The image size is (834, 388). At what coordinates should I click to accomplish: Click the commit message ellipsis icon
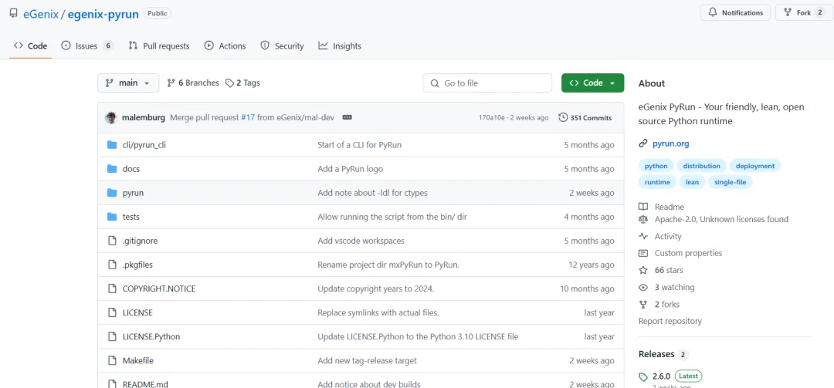pos(347,118)
